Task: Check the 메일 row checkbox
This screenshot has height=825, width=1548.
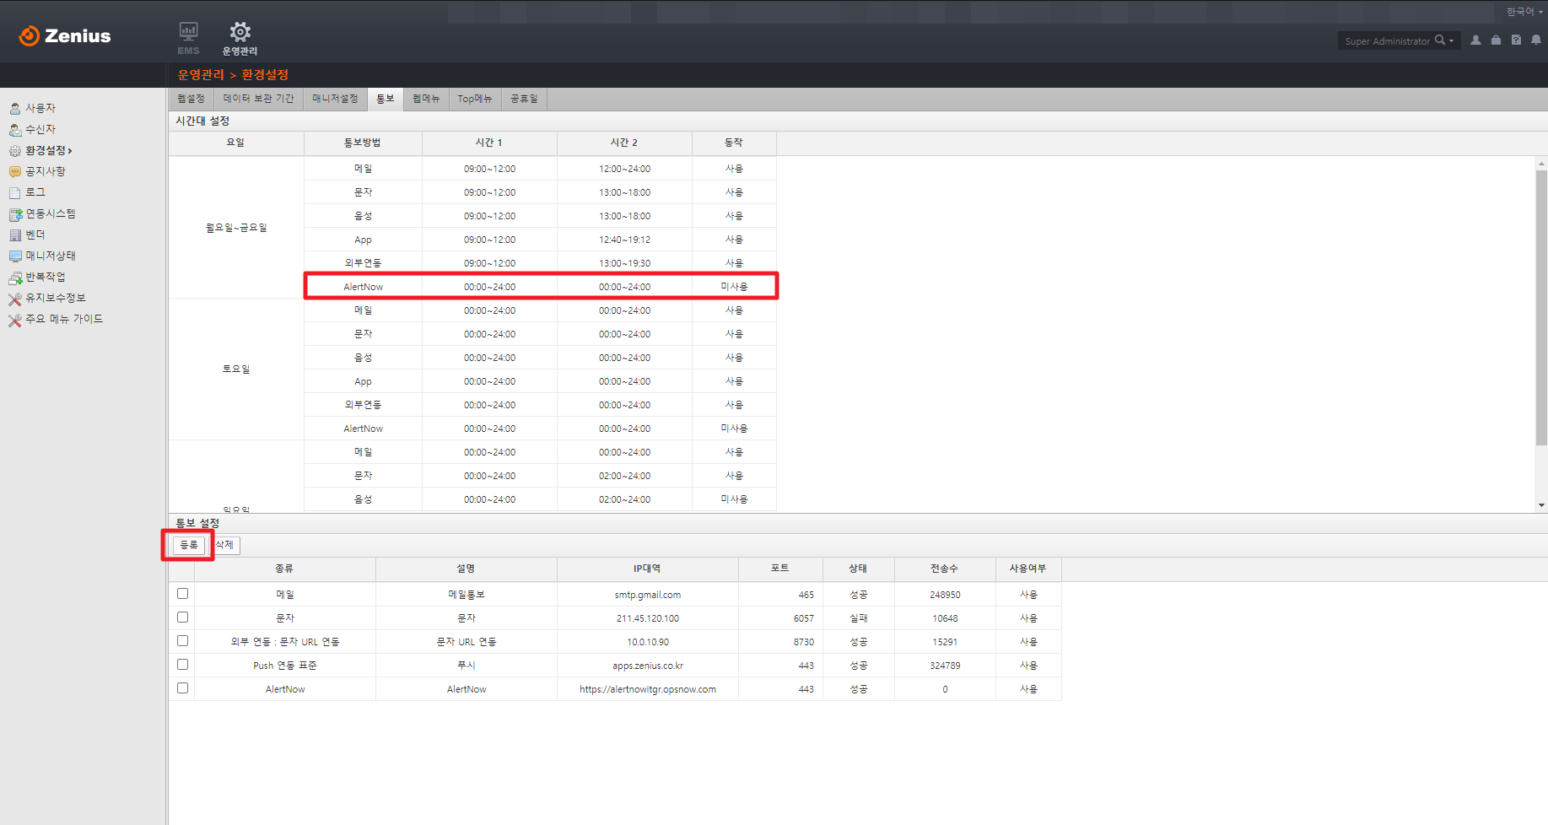Action: coord(182,594)
